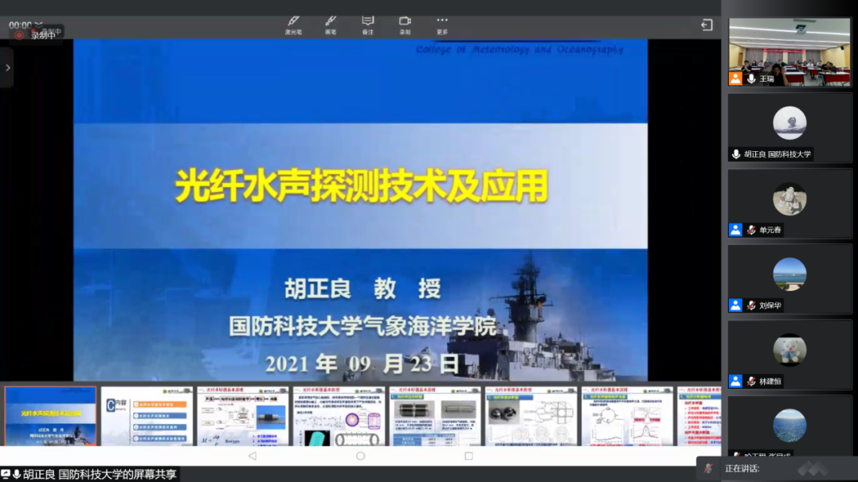Tap the Android recent apps square button
This screenshot has width=858, height=482.
click(468, 457)
